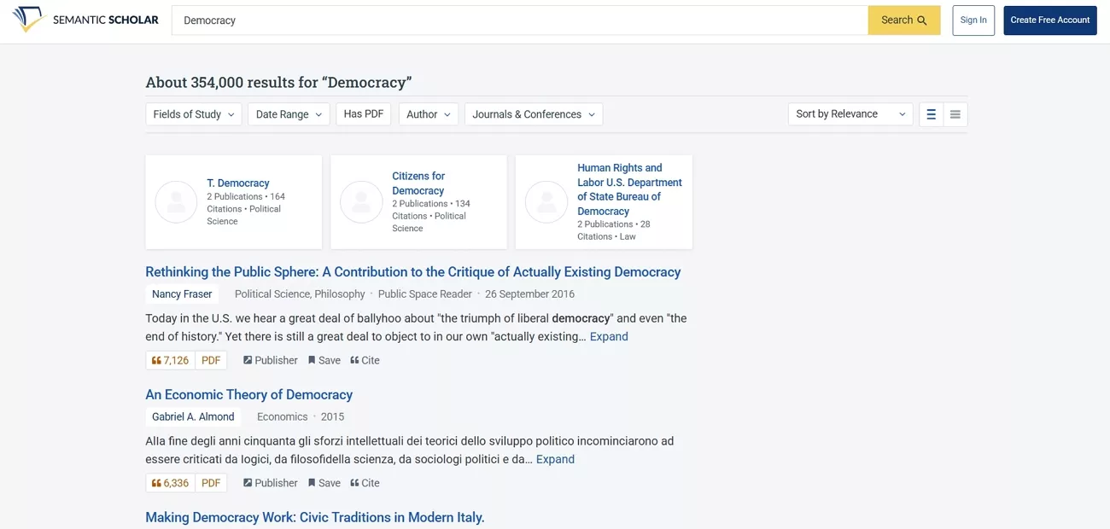Change the Sort by Relevance dropdown
Image resolution: width=1110 pixels, height=529 pixels.
[x=850, y=113]
